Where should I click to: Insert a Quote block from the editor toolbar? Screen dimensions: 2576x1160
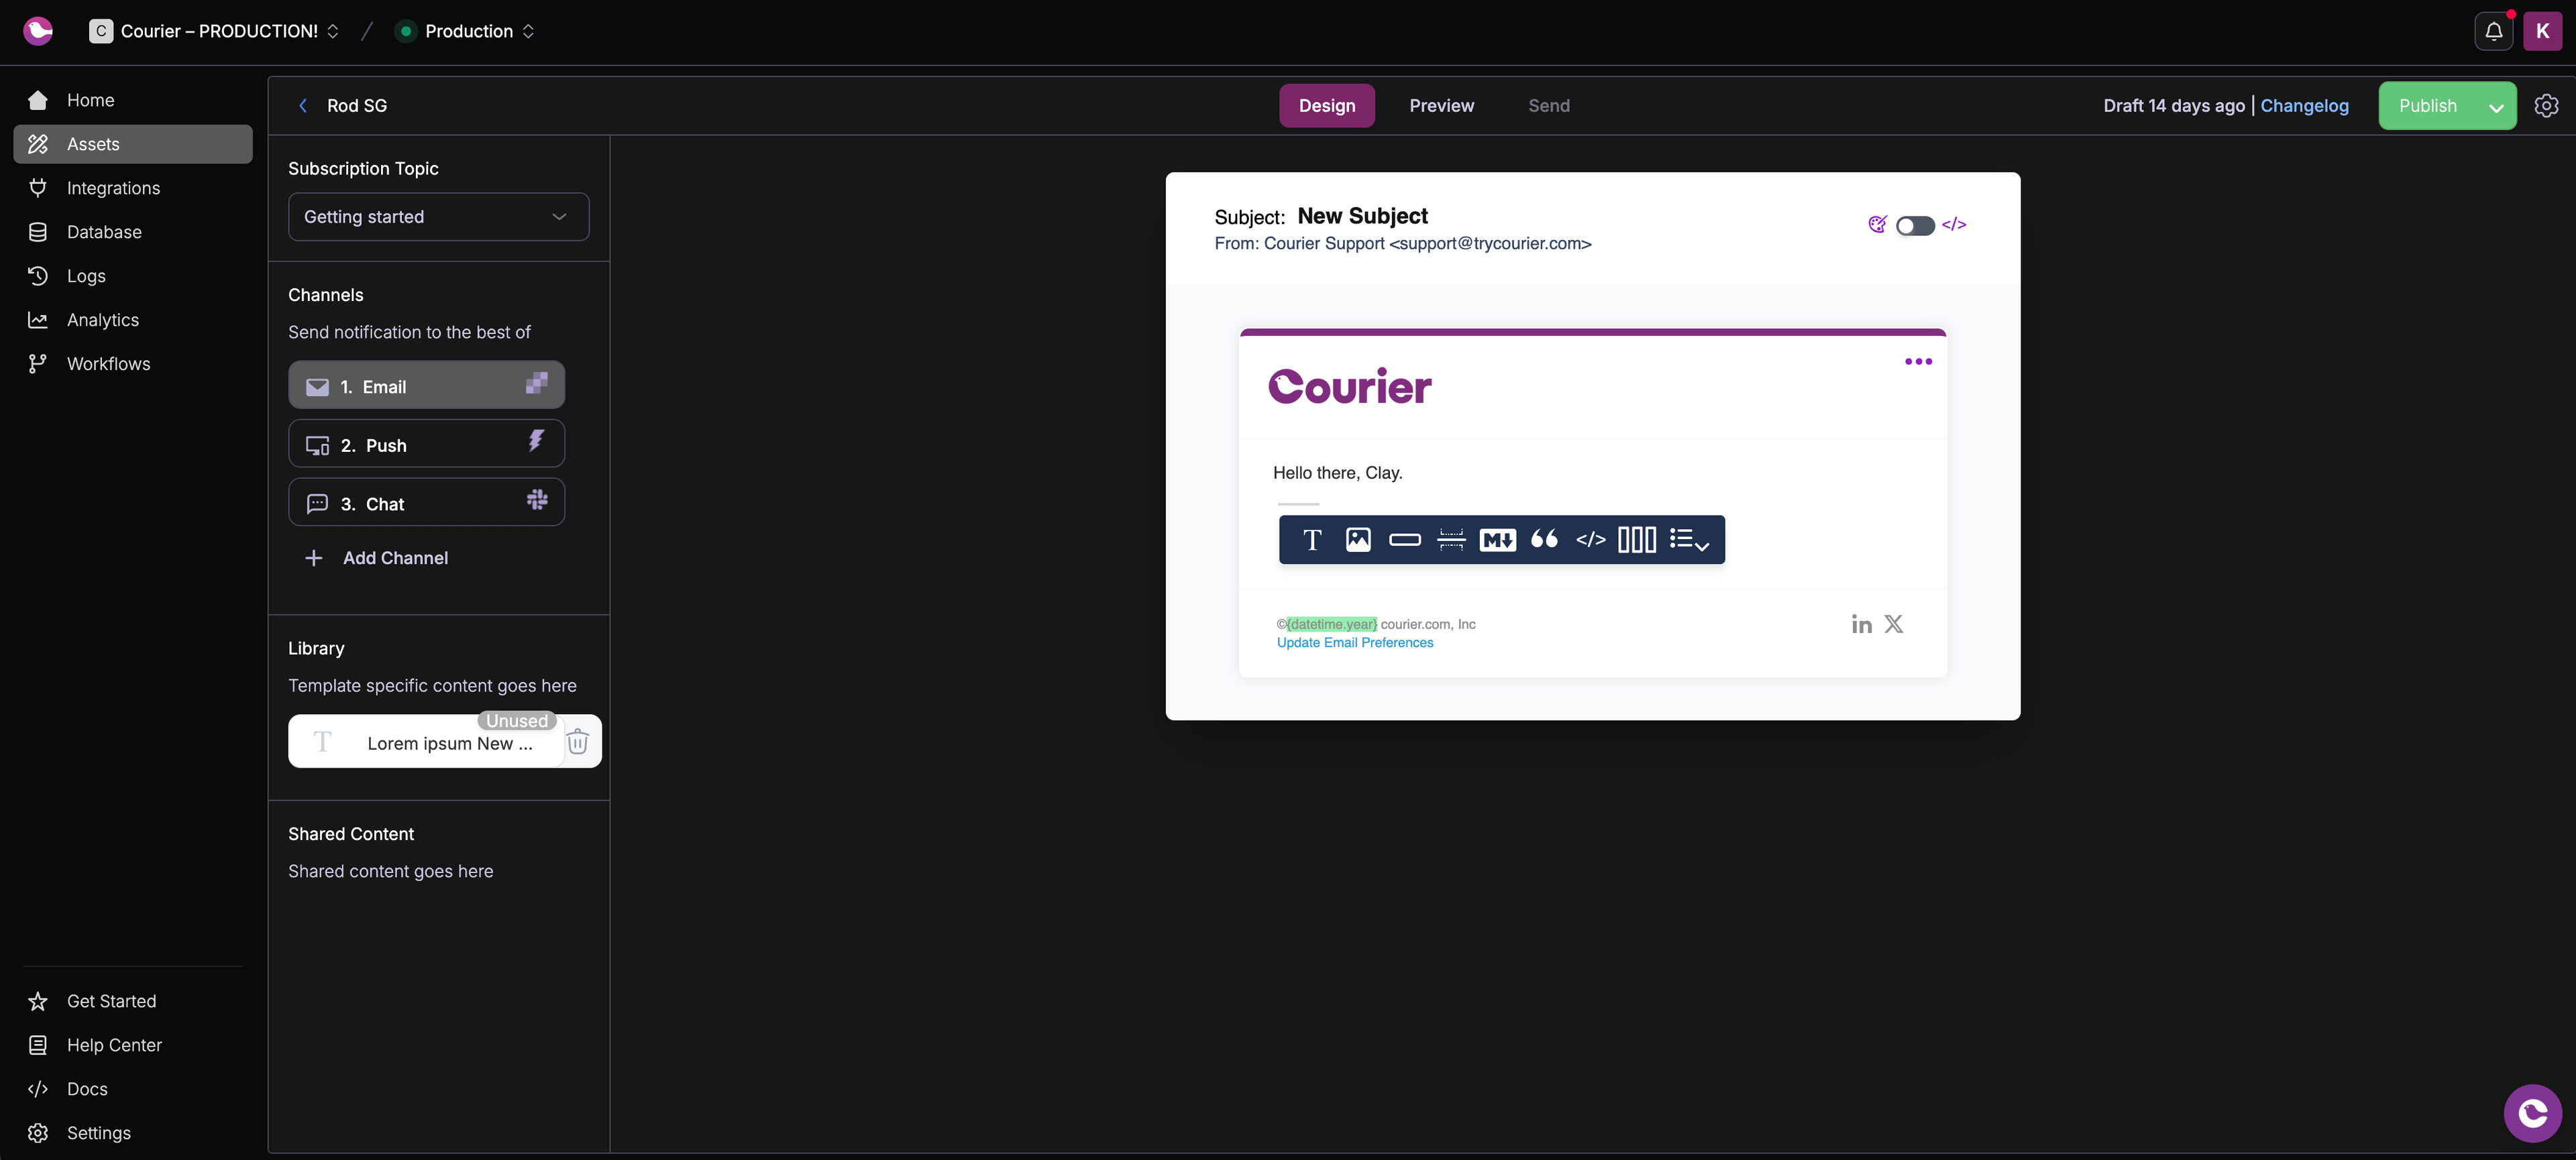click(1544, 540)
